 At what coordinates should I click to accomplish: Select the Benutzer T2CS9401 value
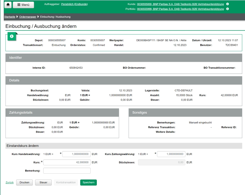(x=232, y=45)
